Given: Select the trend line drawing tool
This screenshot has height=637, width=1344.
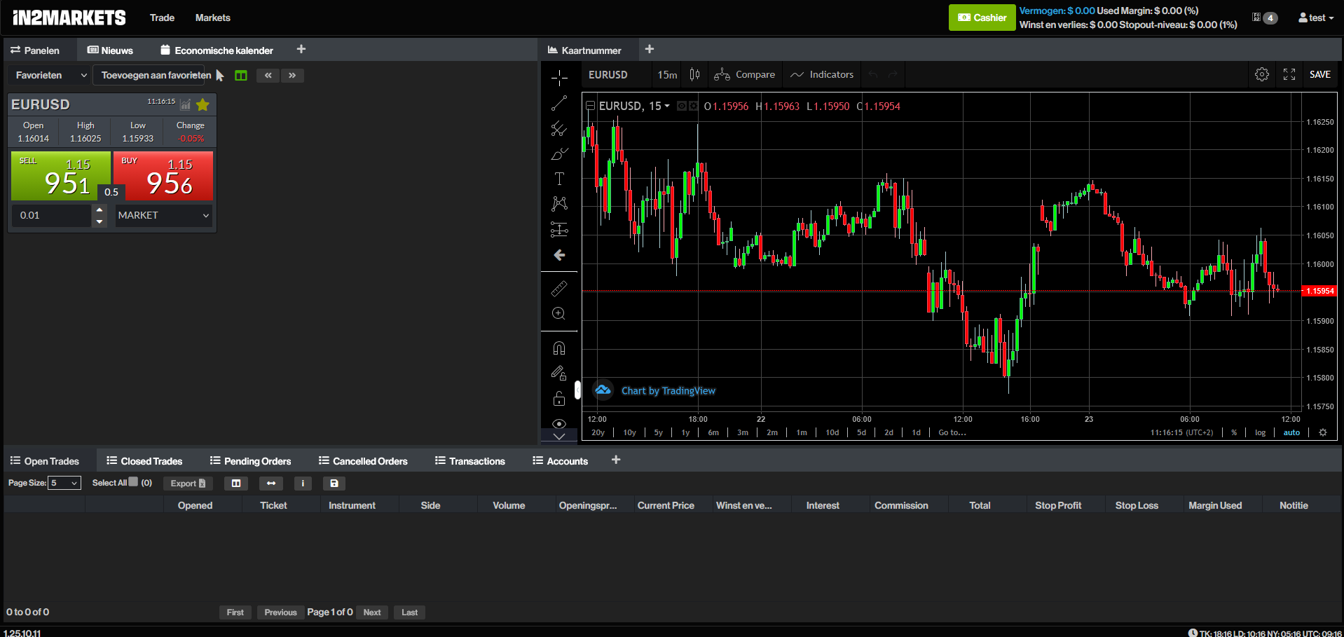Looking at the screenshot, I should point(558,104).
